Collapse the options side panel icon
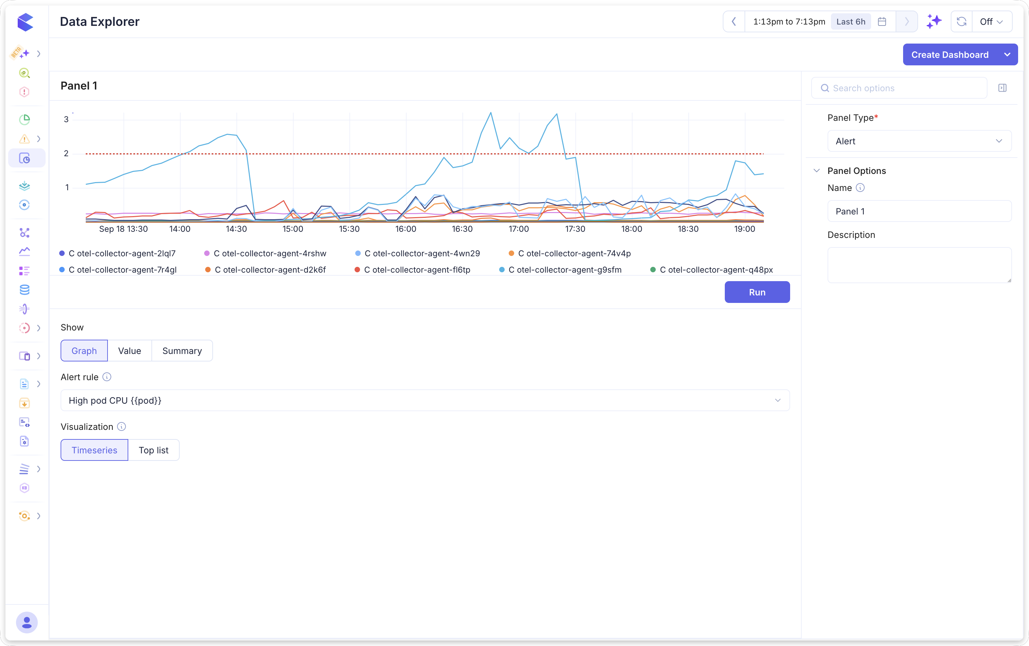This screenshot has height=646, width=1029. pos(1002,88)
